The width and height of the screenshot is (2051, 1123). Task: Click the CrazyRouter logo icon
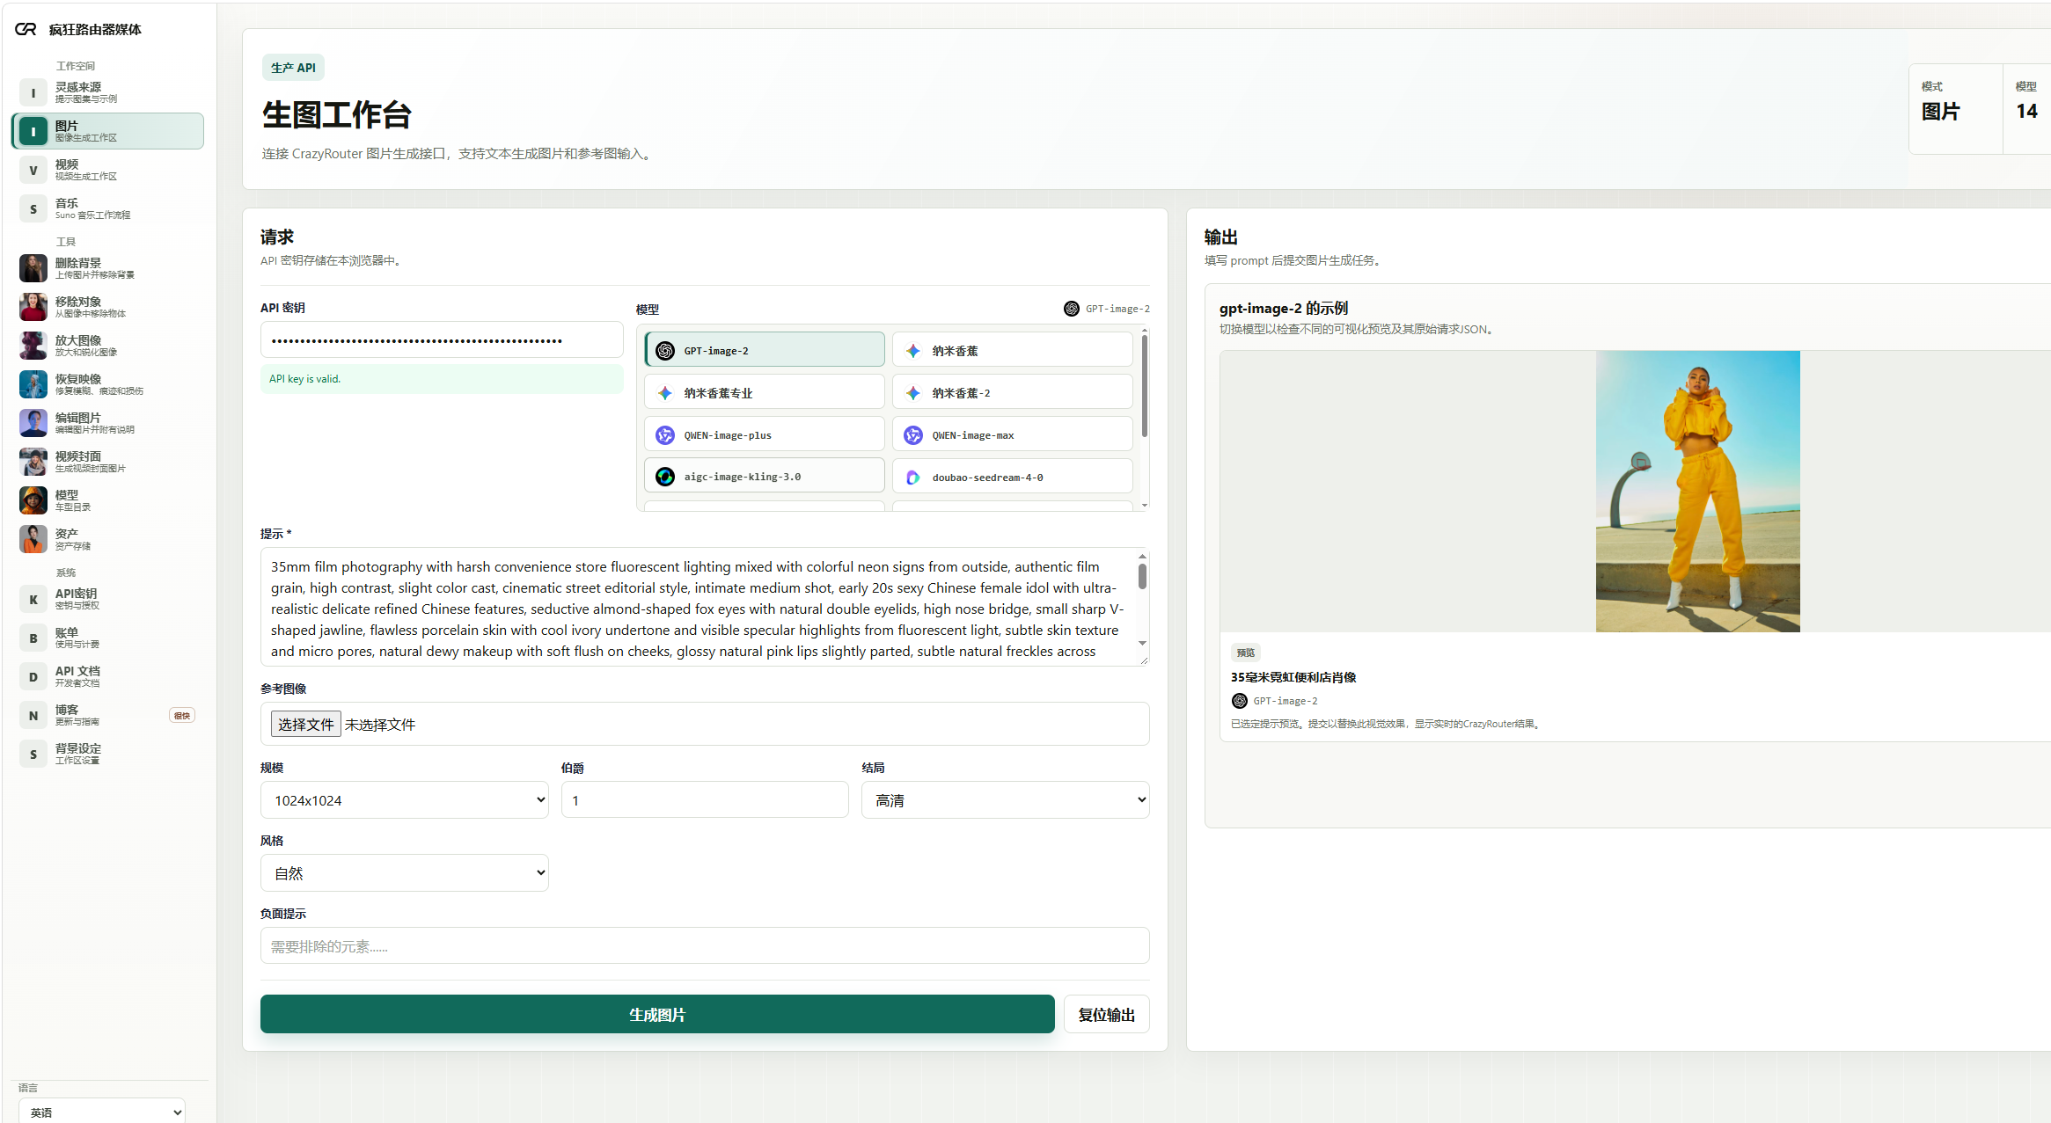tap(26, 29)
